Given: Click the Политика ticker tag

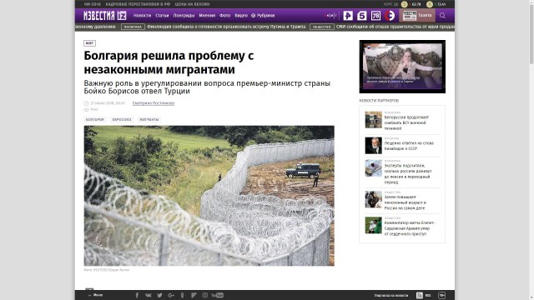Looking at the screenshot, I should pos(133,27).
